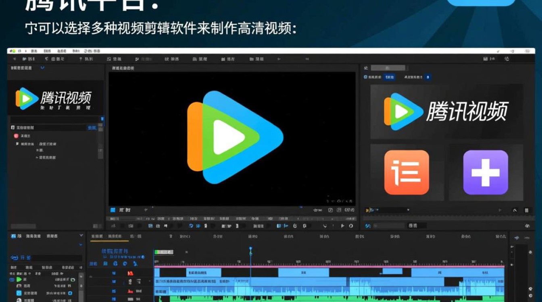This screenshot has height=302, width=542.
Task: Select the red circle item in project tree
Action: (16, 136)
